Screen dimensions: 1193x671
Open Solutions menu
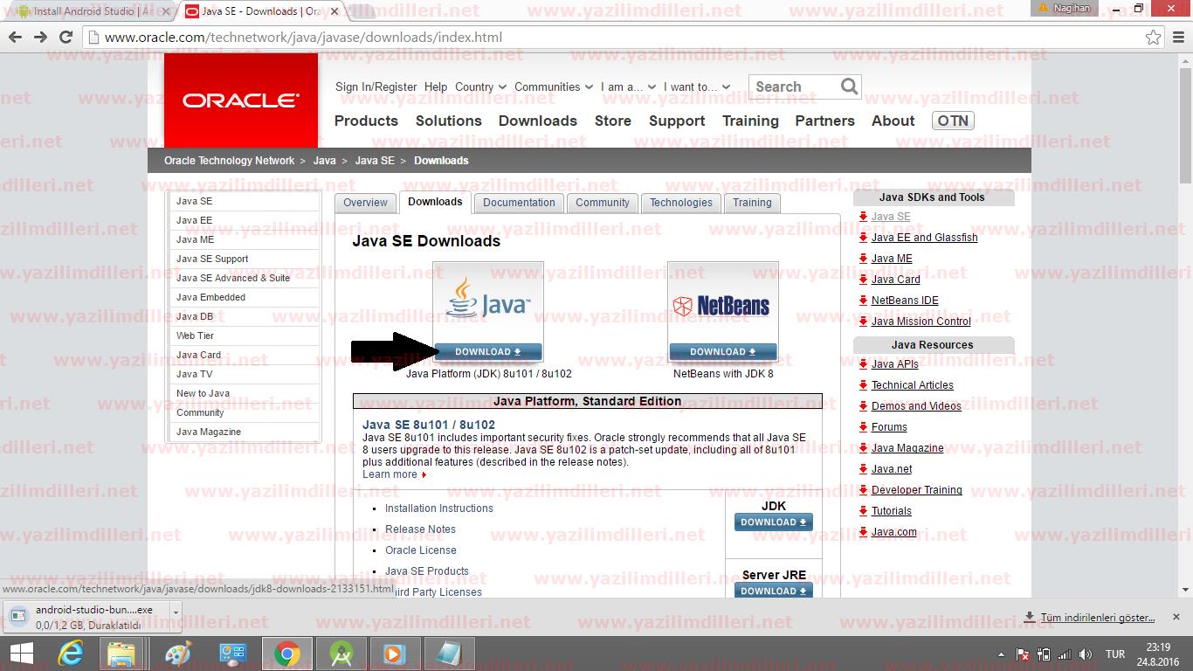click(449, 121)
